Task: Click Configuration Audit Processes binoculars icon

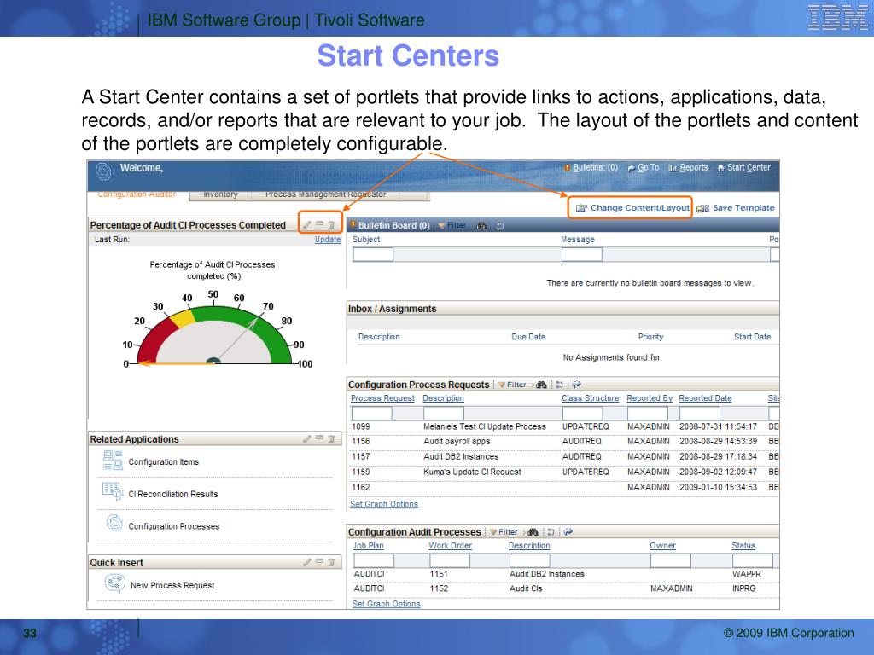Action: point(533,532)
